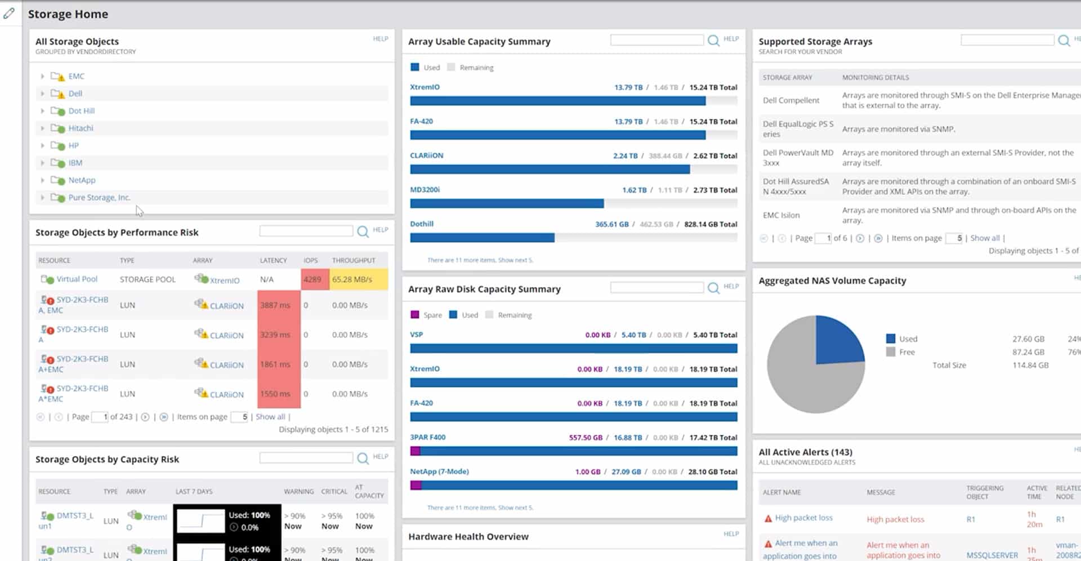Expand the HP vendor folder
The height and width of the screenshot is (561, 1081).
pyautogui.click(x=42, y=146)
